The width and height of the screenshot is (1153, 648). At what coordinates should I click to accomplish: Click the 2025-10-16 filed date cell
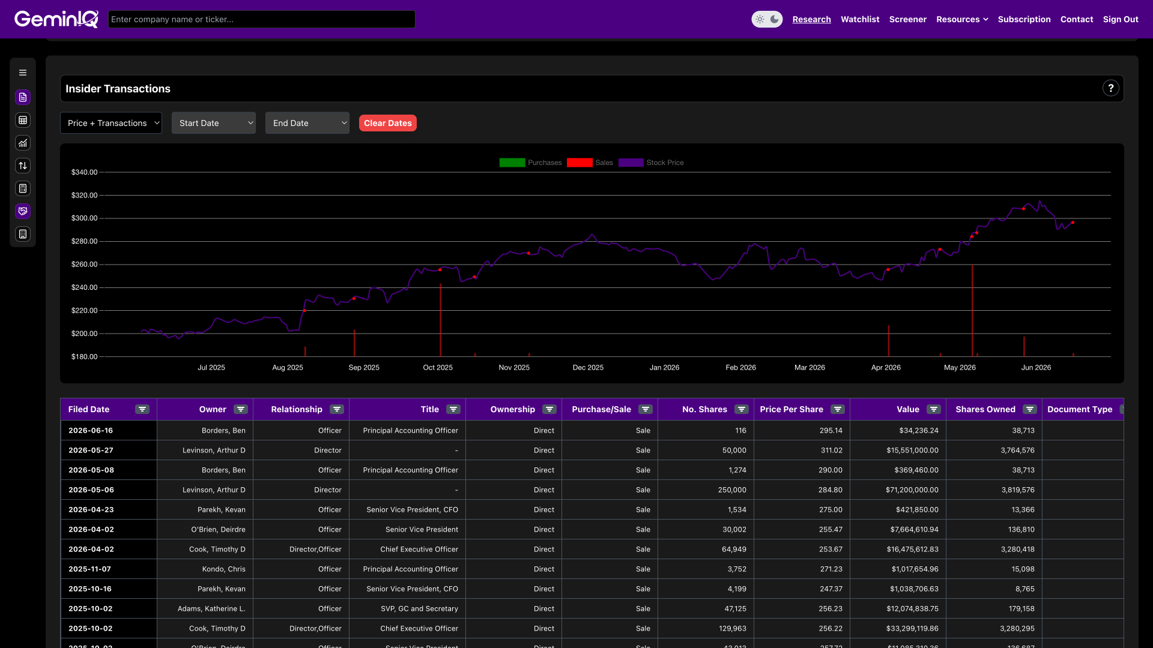pos(109,589)
